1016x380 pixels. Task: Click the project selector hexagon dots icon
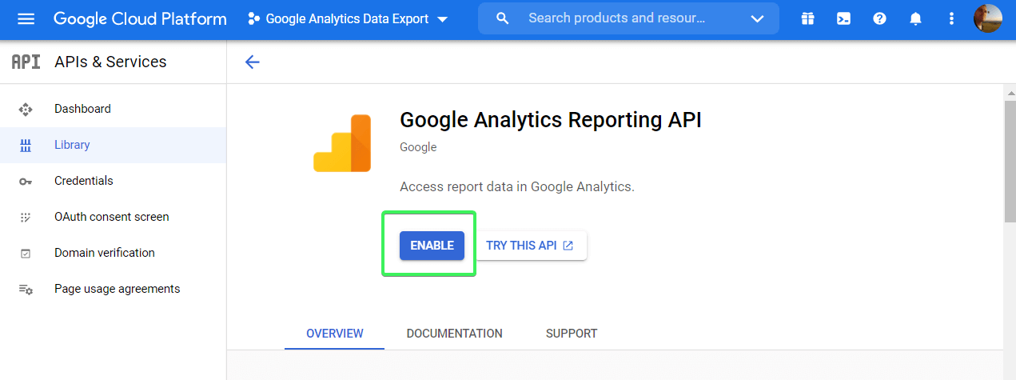pos(253,18)
